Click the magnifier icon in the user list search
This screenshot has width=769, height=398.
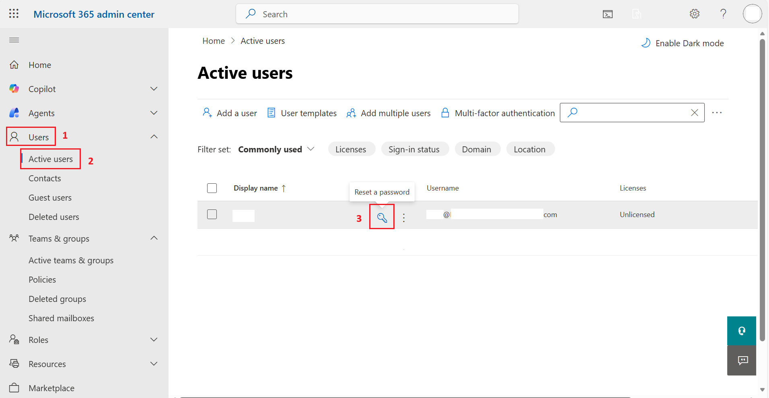coord(572,113)
